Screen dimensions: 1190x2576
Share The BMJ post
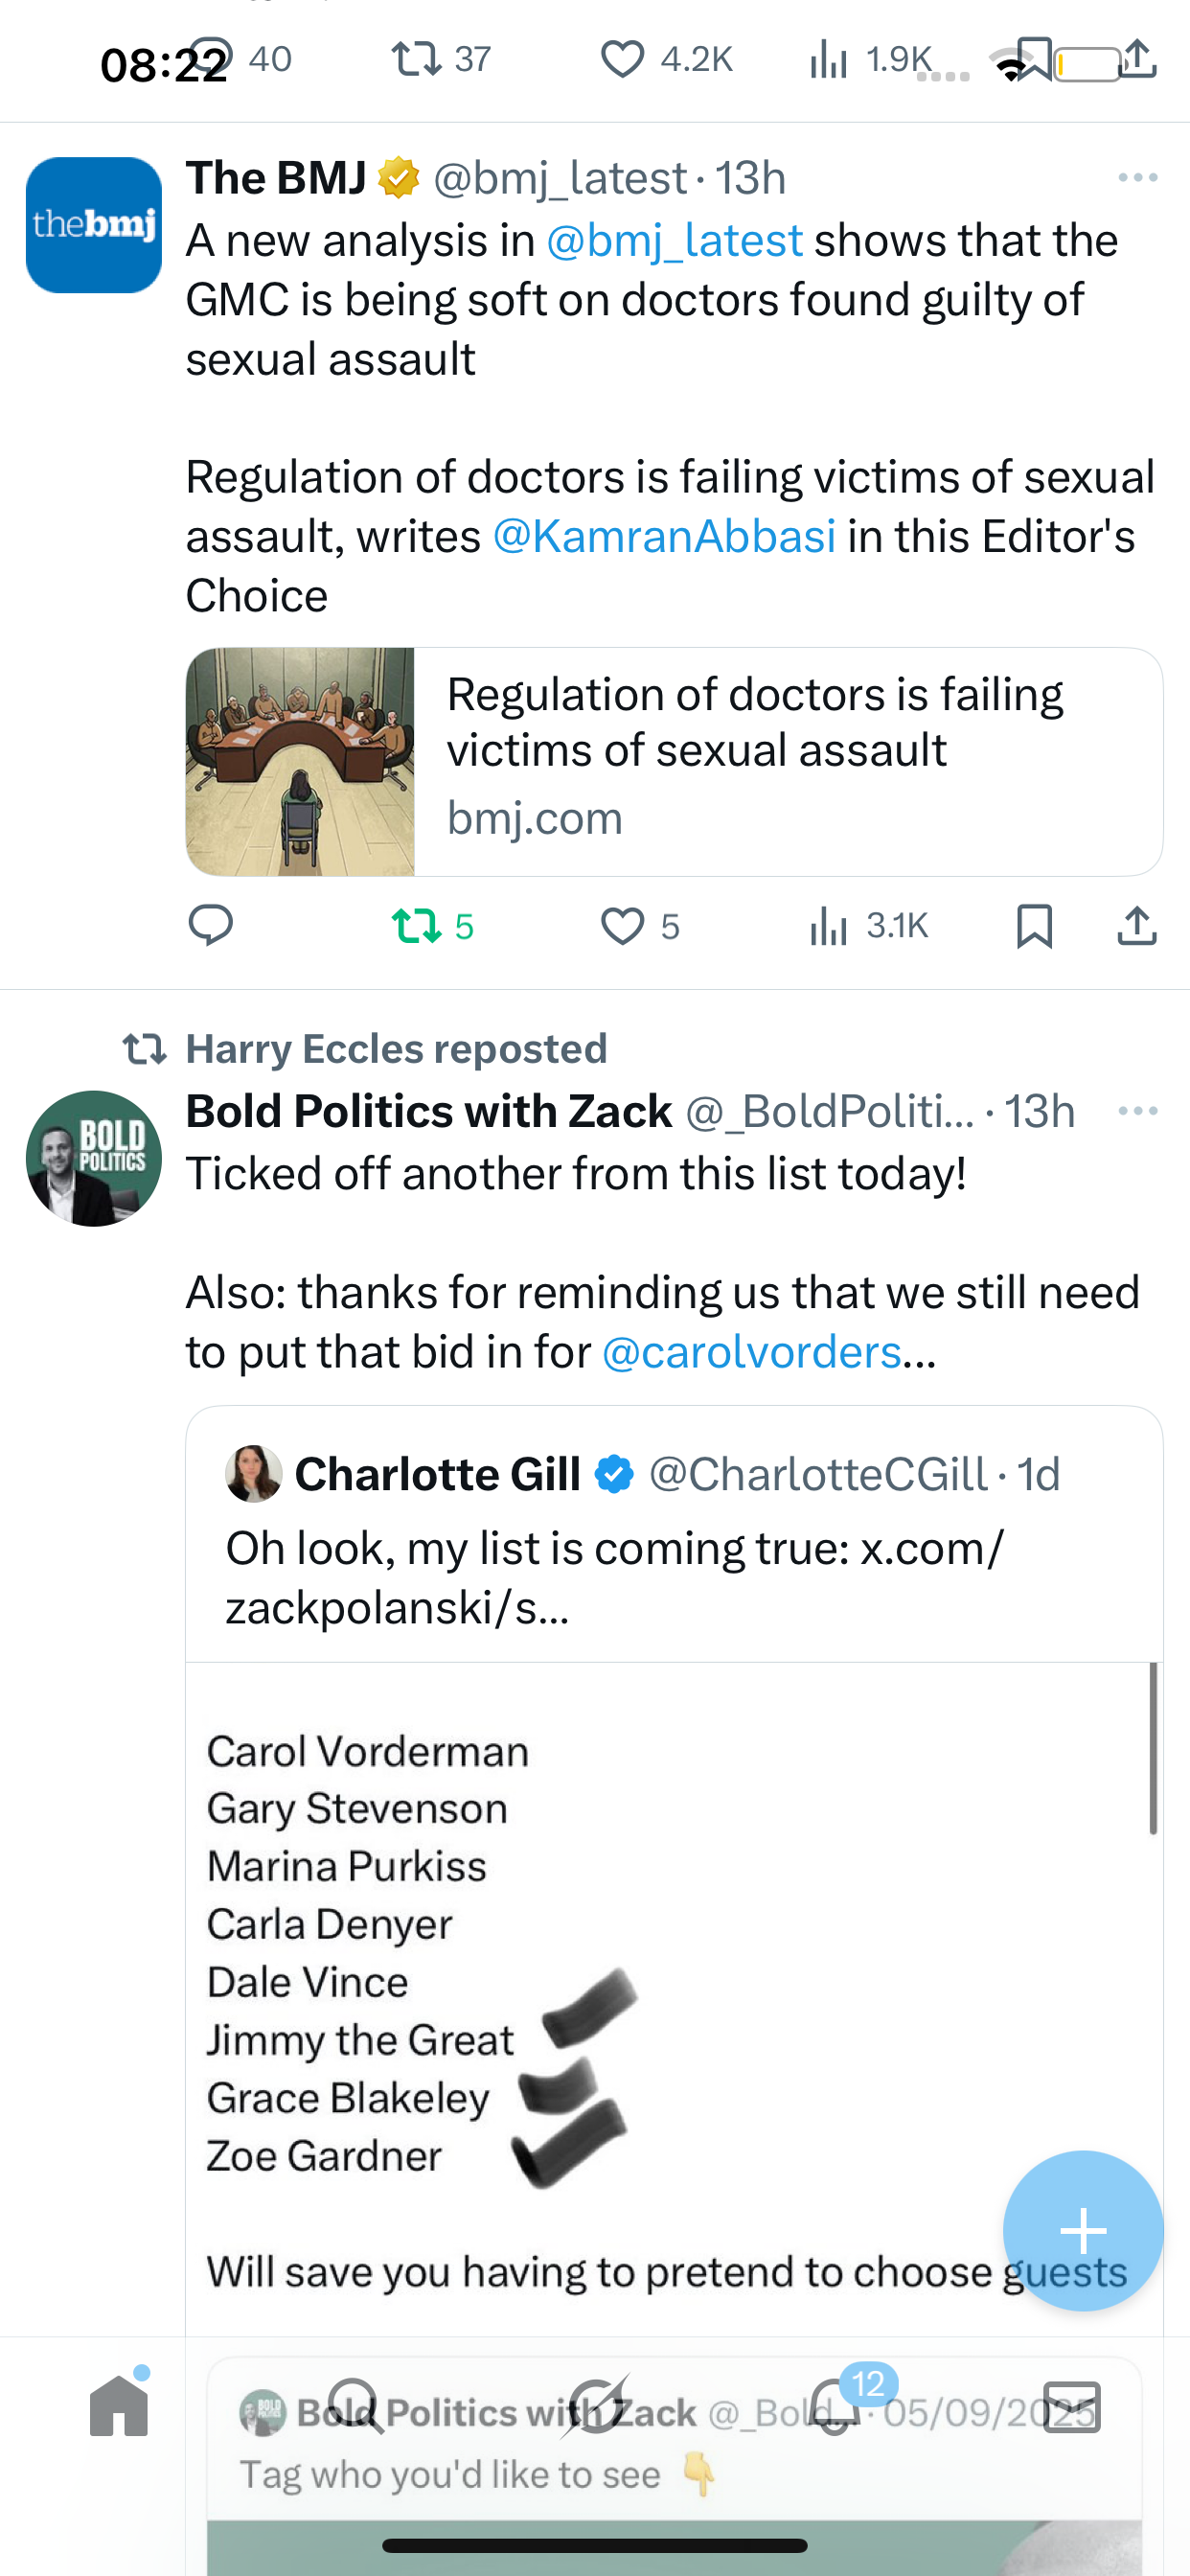pos(1137,926)
